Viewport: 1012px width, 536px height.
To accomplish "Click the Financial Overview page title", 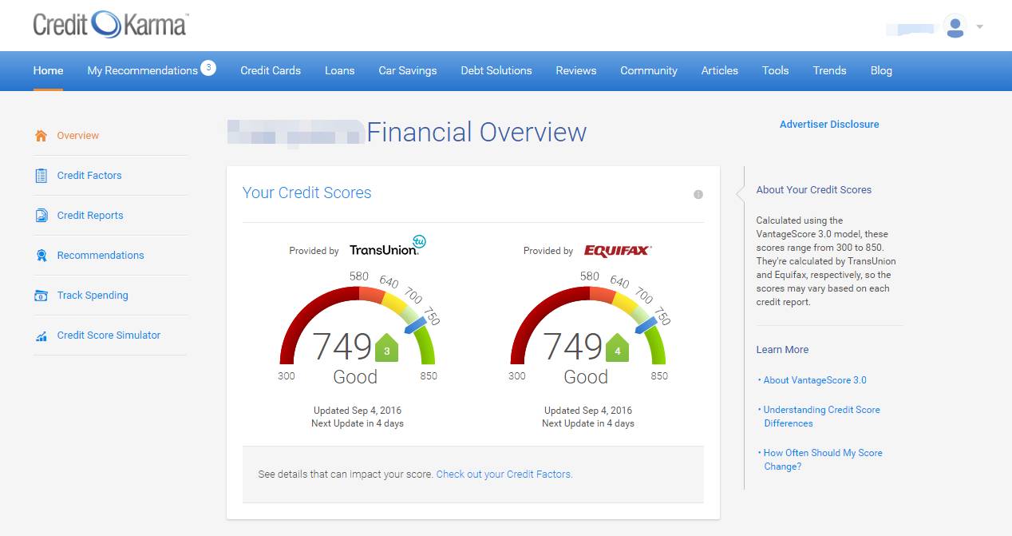I will point(476,132).
